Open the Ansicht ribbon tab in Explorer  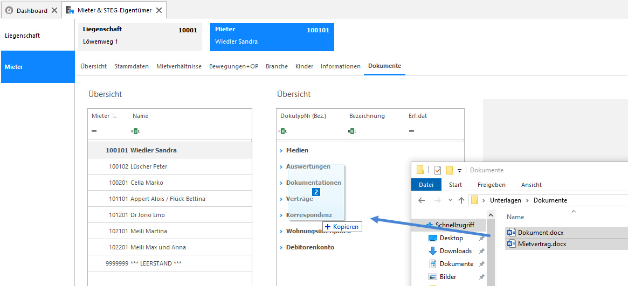pos(531,185)
